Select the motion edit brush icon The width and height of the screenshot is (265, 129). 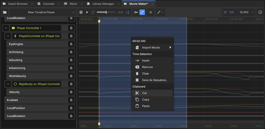142,12
